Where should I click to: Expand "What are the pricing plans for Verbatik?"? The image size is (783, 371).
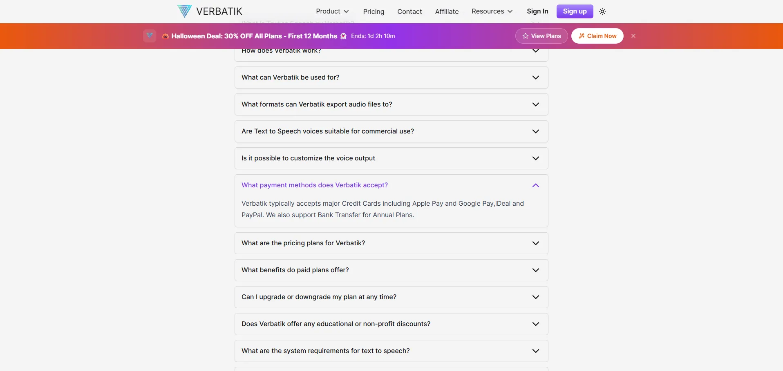391,243
